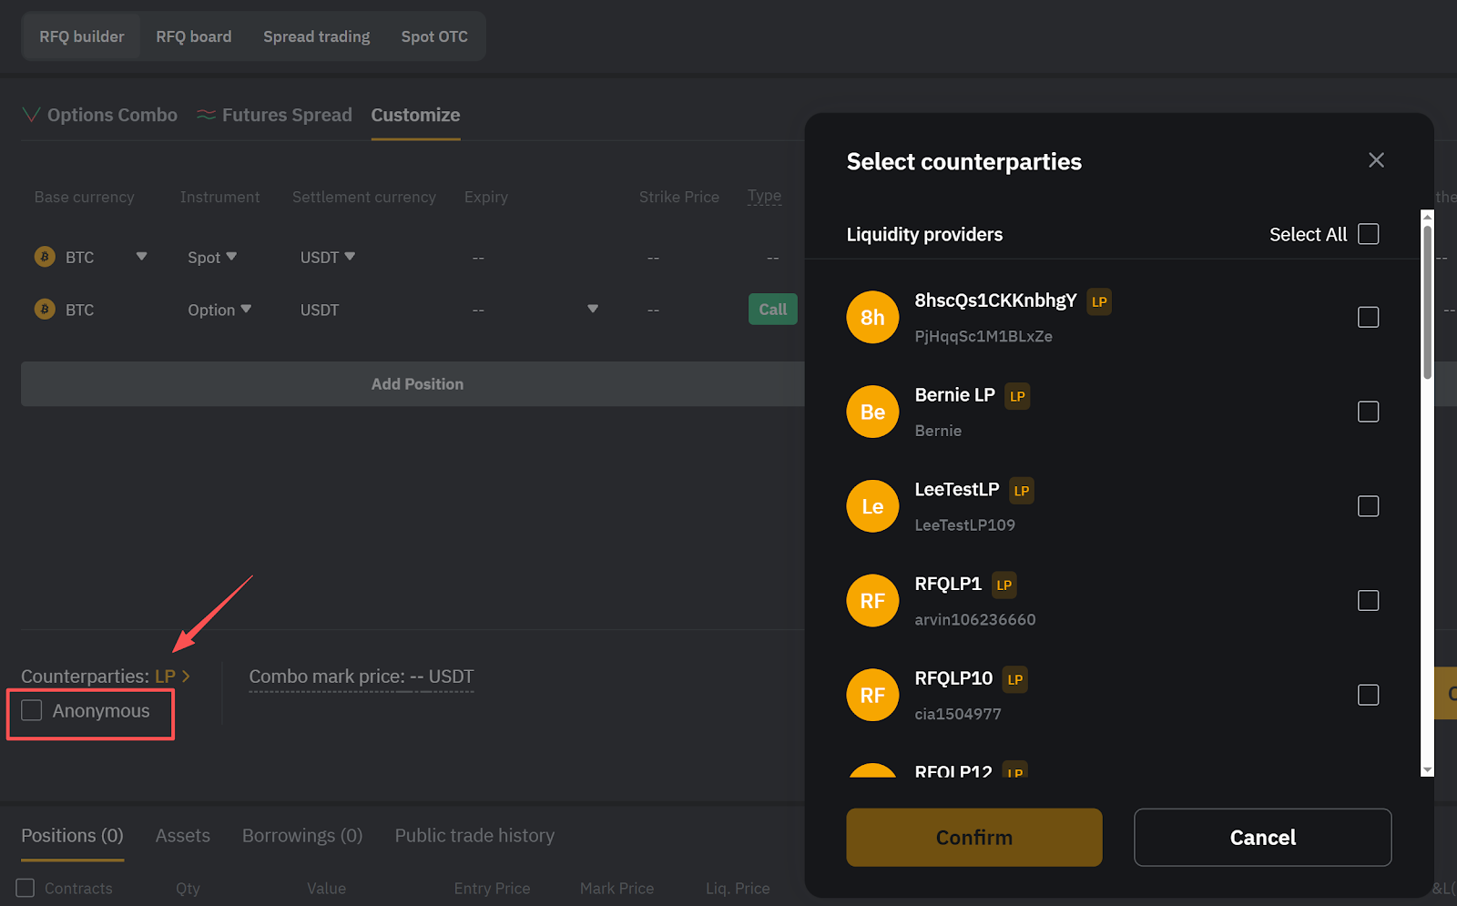Click the counterparties list scrollbar
1457x906 pixels.
coord(1427,300)
